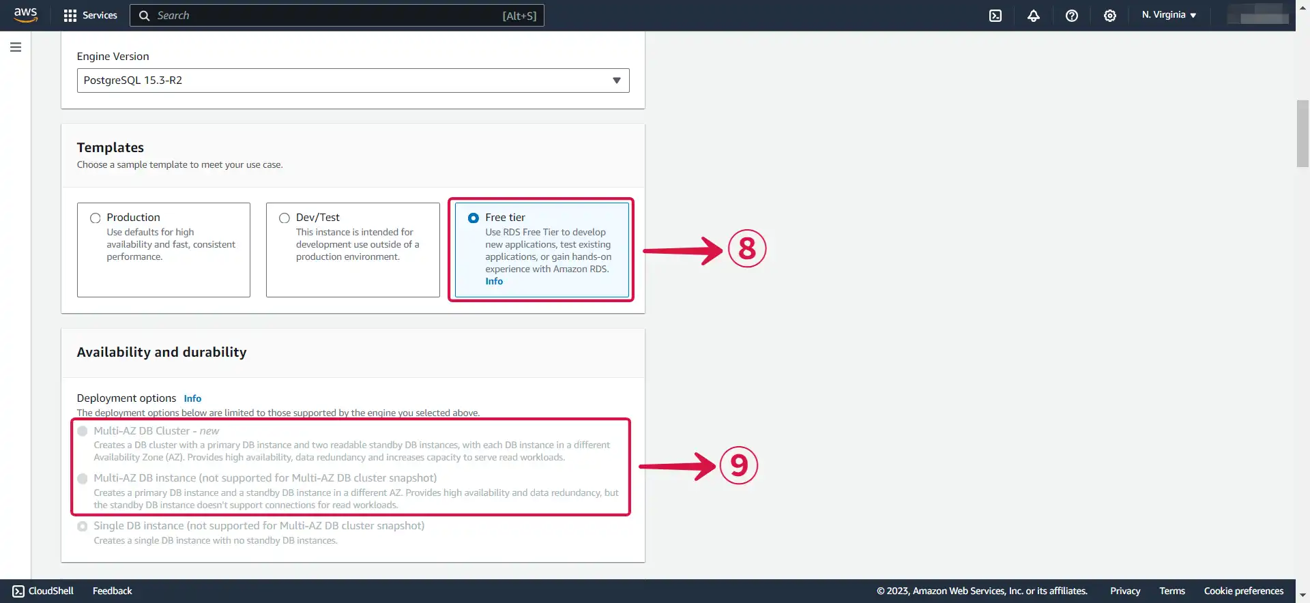This screenshot has width=1310, height=603.
Task: Click the Dev/Test card description text
Action: point(358,244)
